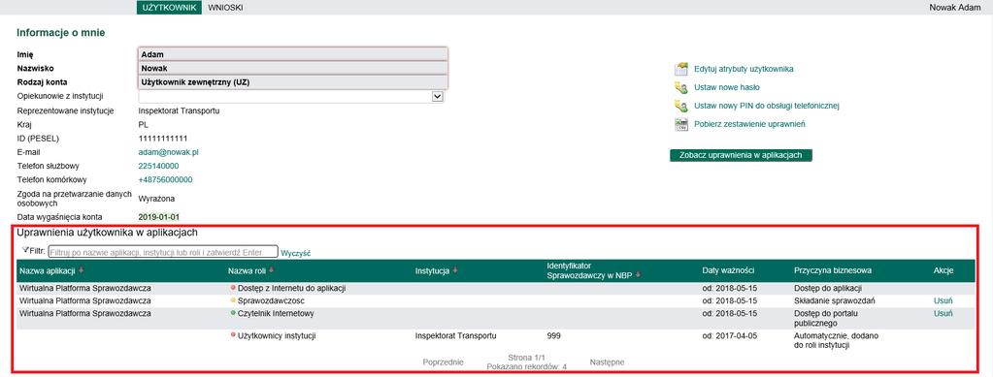The width and height of the screenshot is (993, 377).
Task: Open Pobierz zestawienie uprawnień link
Action: point(749,124)
